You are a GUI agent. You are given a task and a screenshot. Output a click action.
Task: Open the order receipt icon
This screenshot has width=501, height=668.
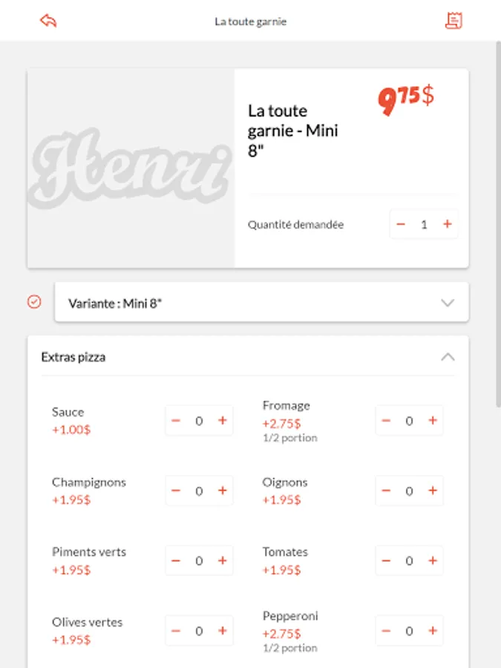click(x=453, y=21)
